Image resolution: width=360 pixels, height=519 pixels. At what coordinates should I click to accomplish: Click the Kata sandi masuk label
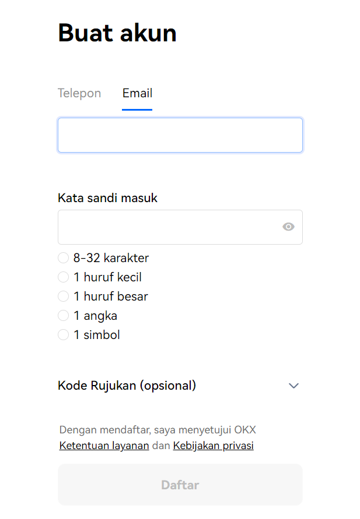coord(107,198)
